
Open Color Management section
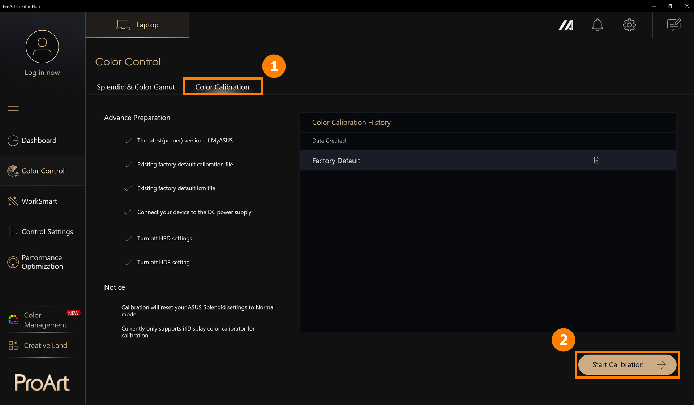pyautogui.click(x=43, y=320)
